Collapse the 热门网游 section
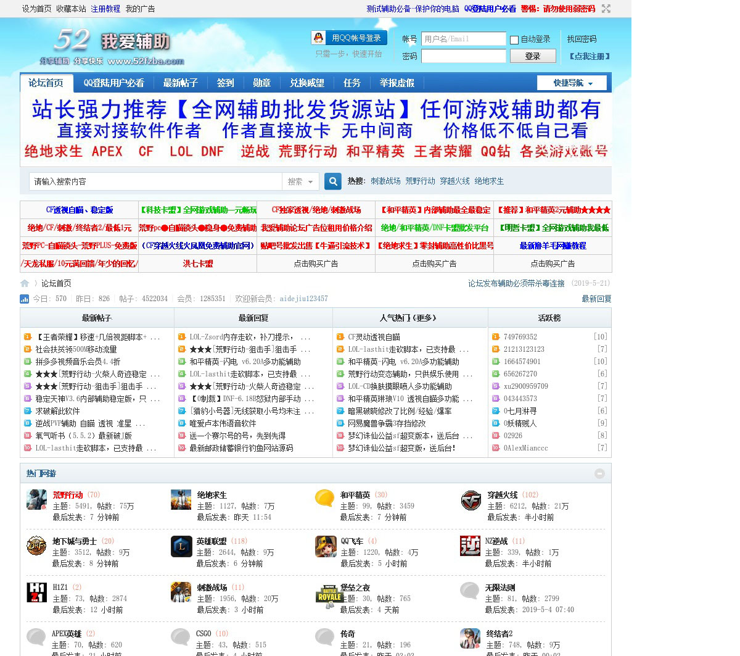Image resolution: width=740 pixels, height=656 pixels. 599,473
